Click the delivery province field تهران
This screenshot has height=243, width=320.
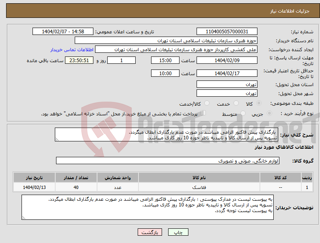227,85
